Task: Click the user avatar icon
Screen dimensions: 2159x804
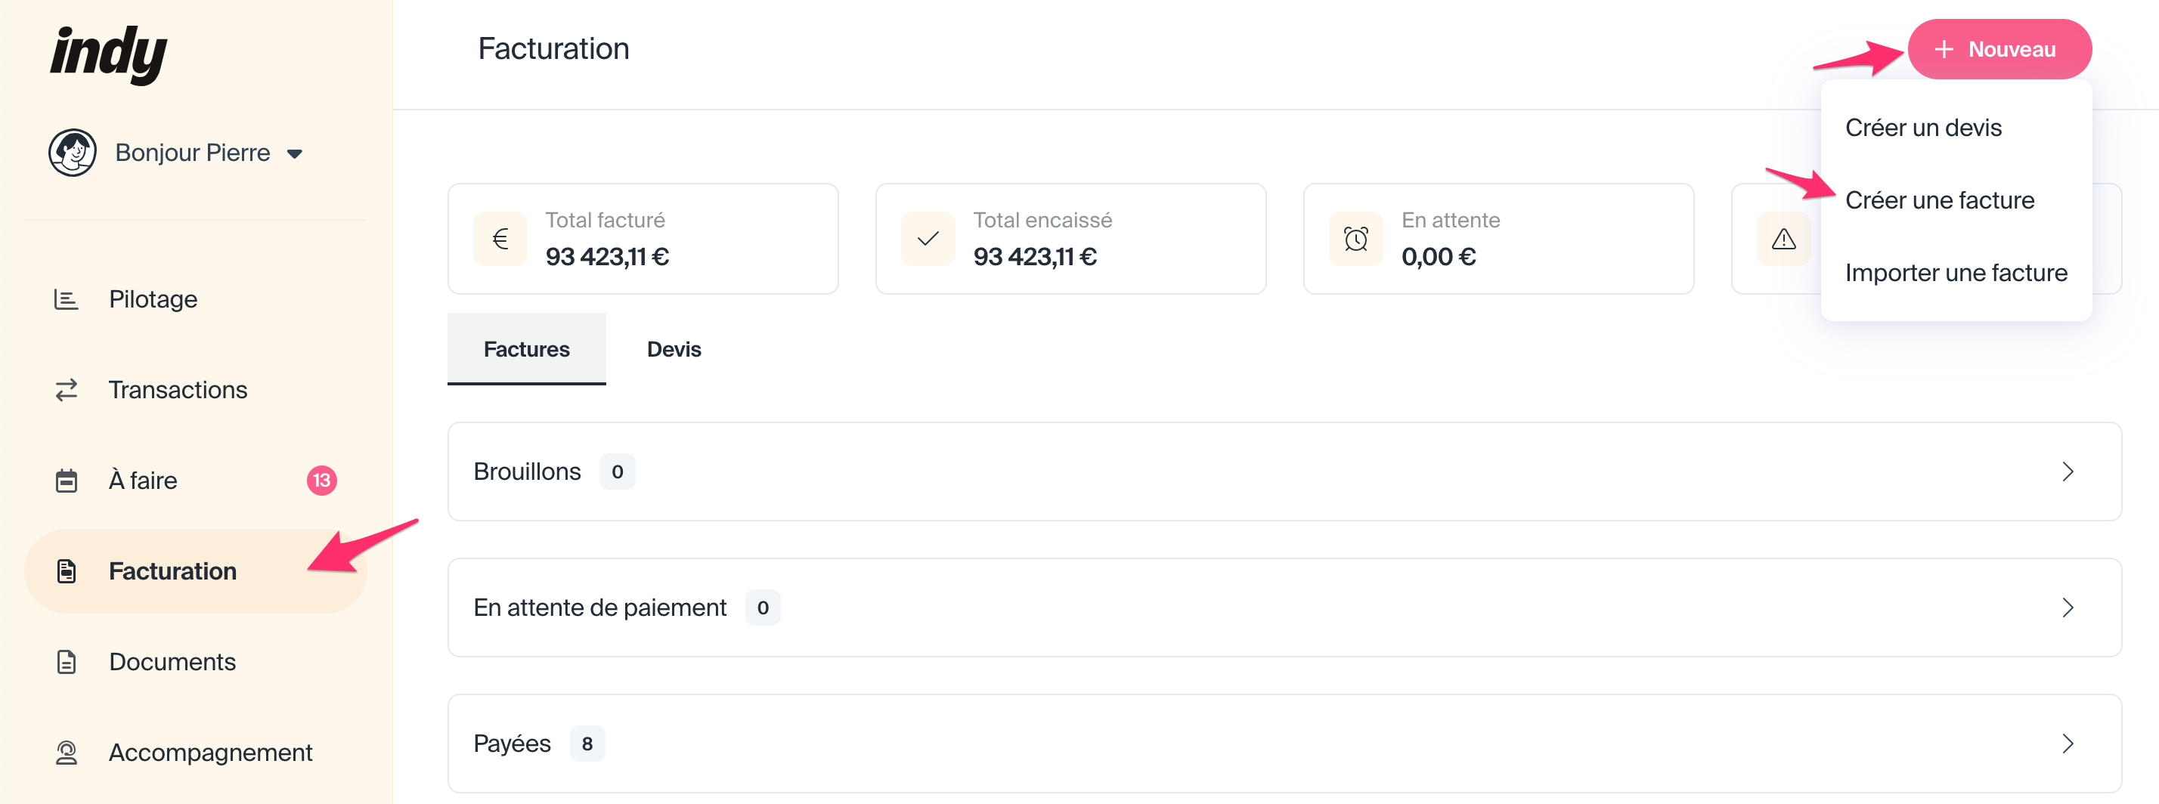Action: click(72, 153)
